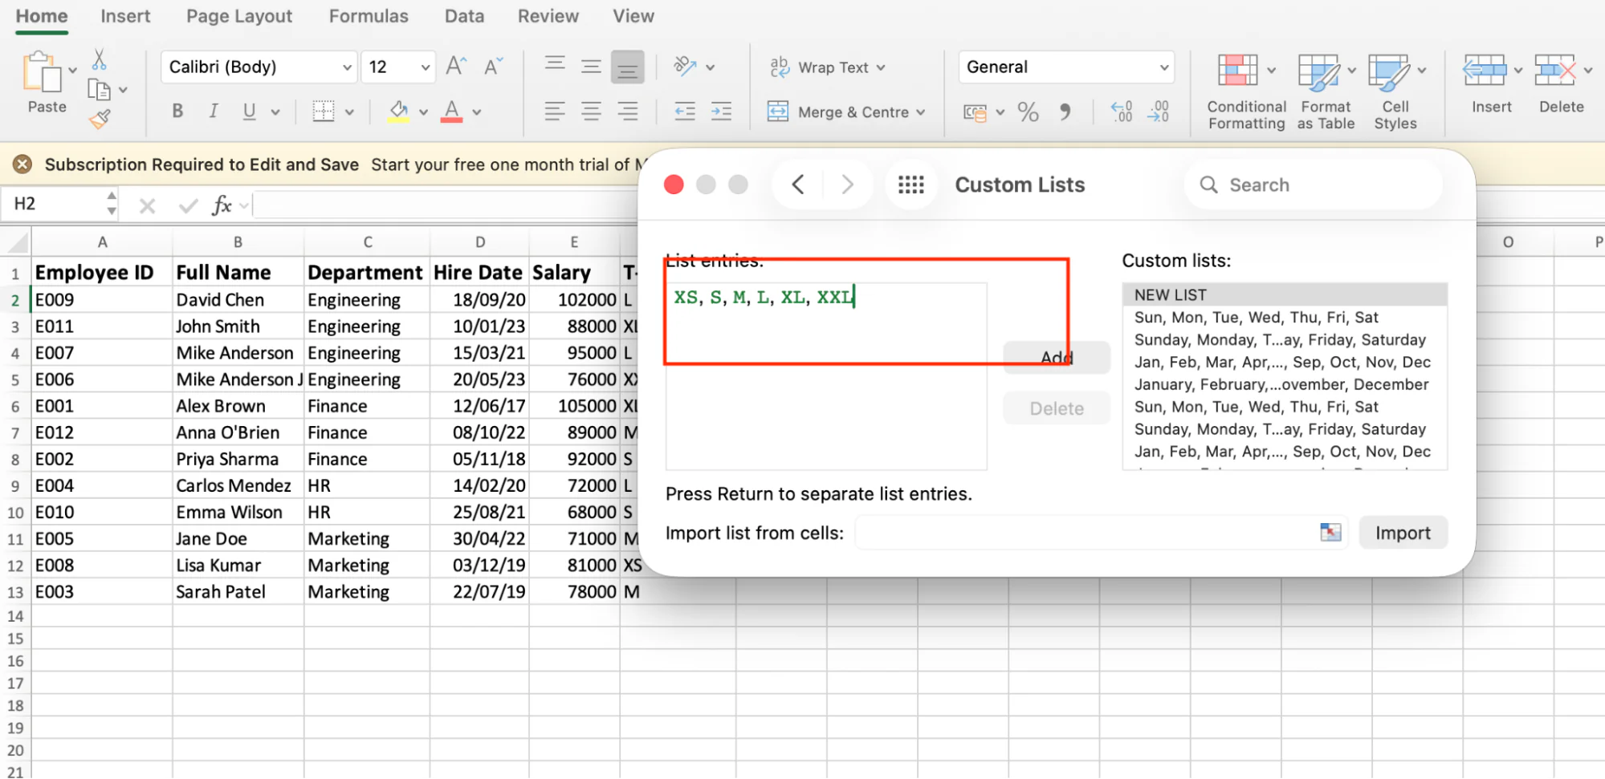Increase font size with large A icon
This screenshot has height=779, width=1605.
(456, 66)
